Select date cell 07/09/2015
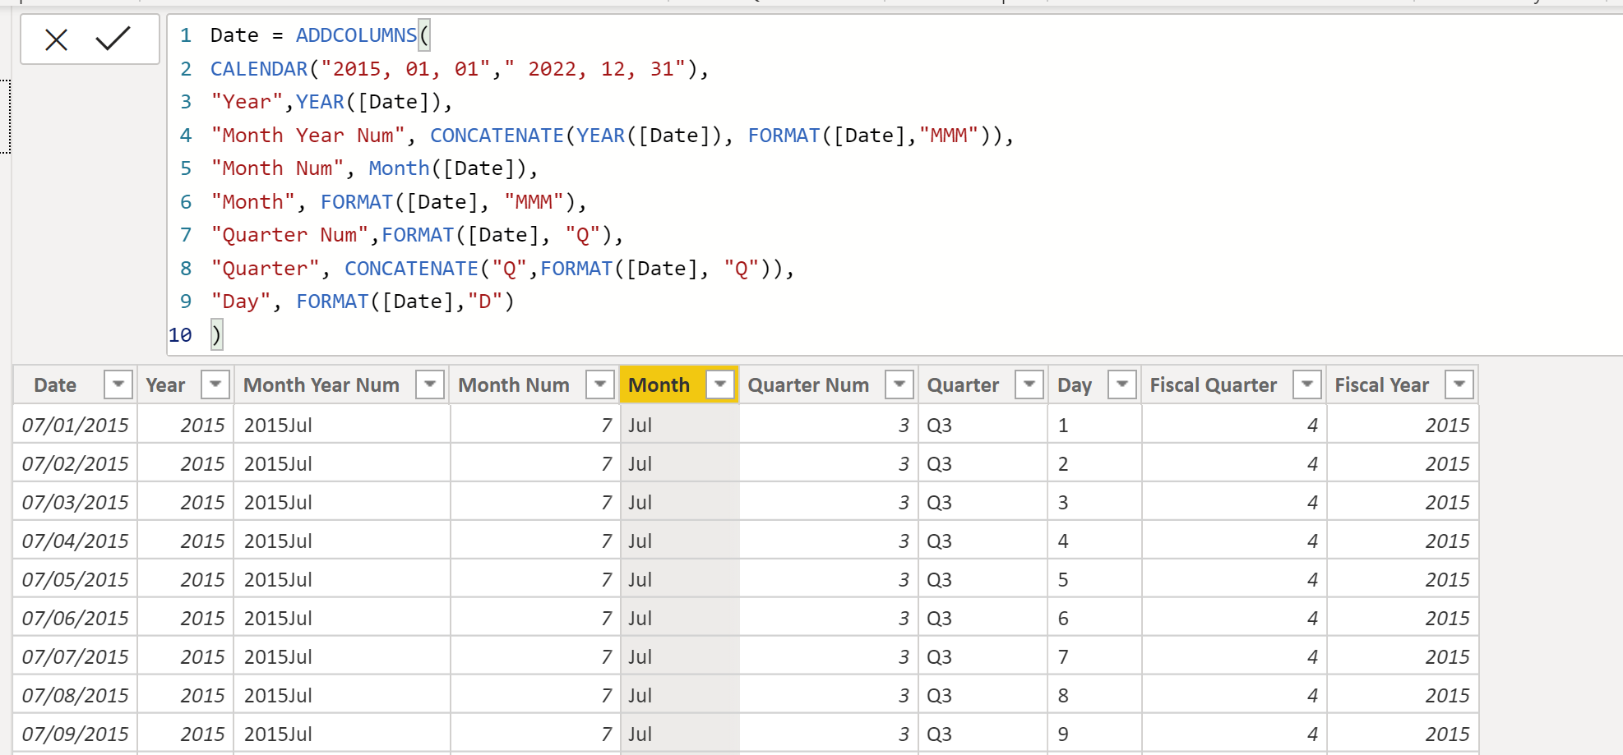Image resolution: width=1623 pixels, height=755 pixels. 75,734
